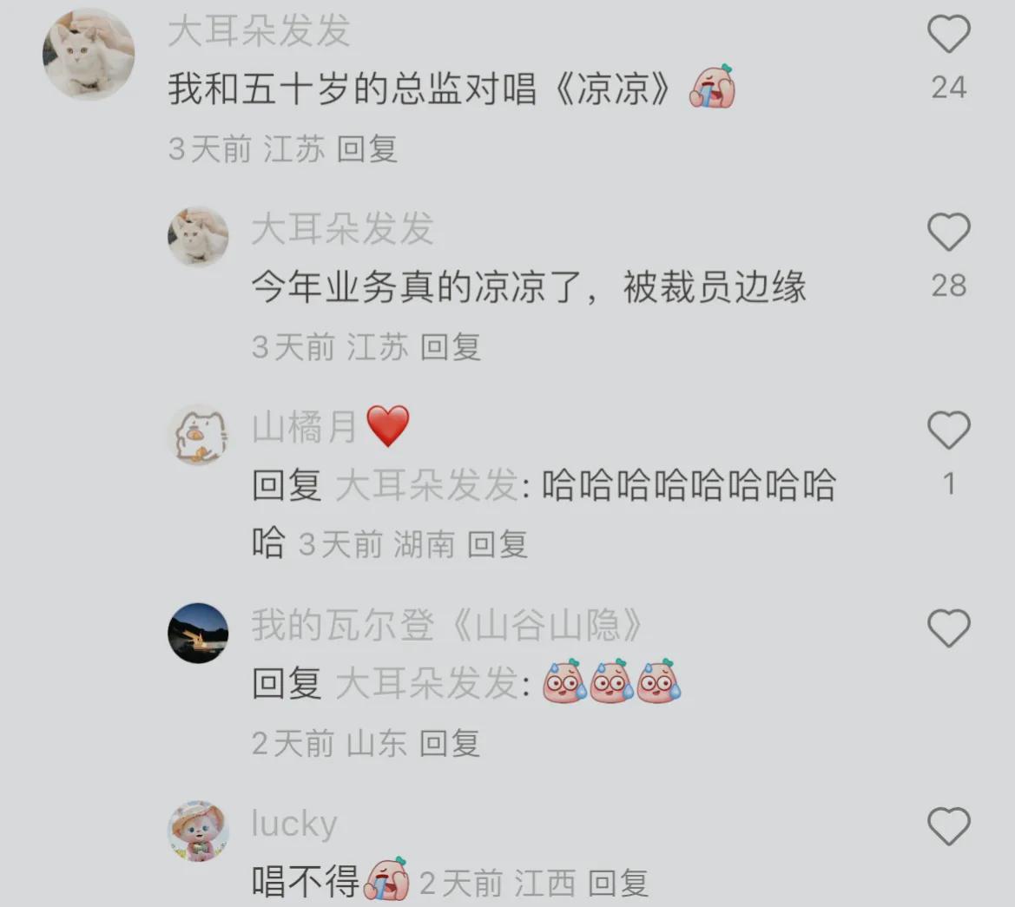1015x907 pixels.
Task: Like the comment about singing 《凉凉》
Action: pos(949,35)
